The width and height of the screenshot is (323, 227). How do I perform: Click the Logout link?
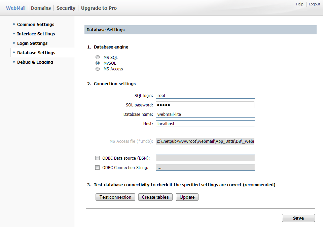tap(314, 4)
